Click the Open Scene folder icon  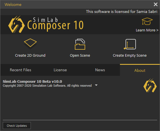click(80, 44)
